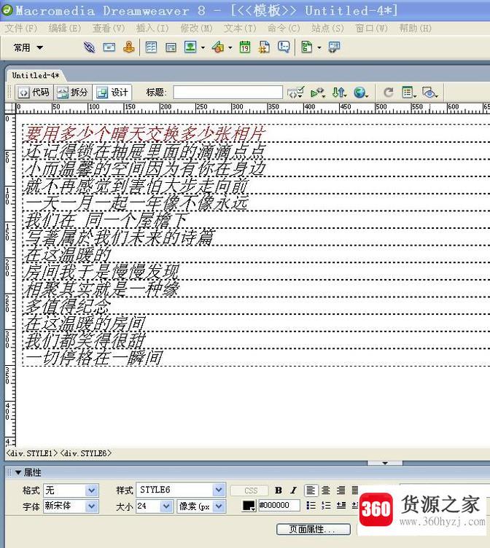Align text right
This screenshot has height=548, width=490.
pyautogui.click(x=341, y=490)
